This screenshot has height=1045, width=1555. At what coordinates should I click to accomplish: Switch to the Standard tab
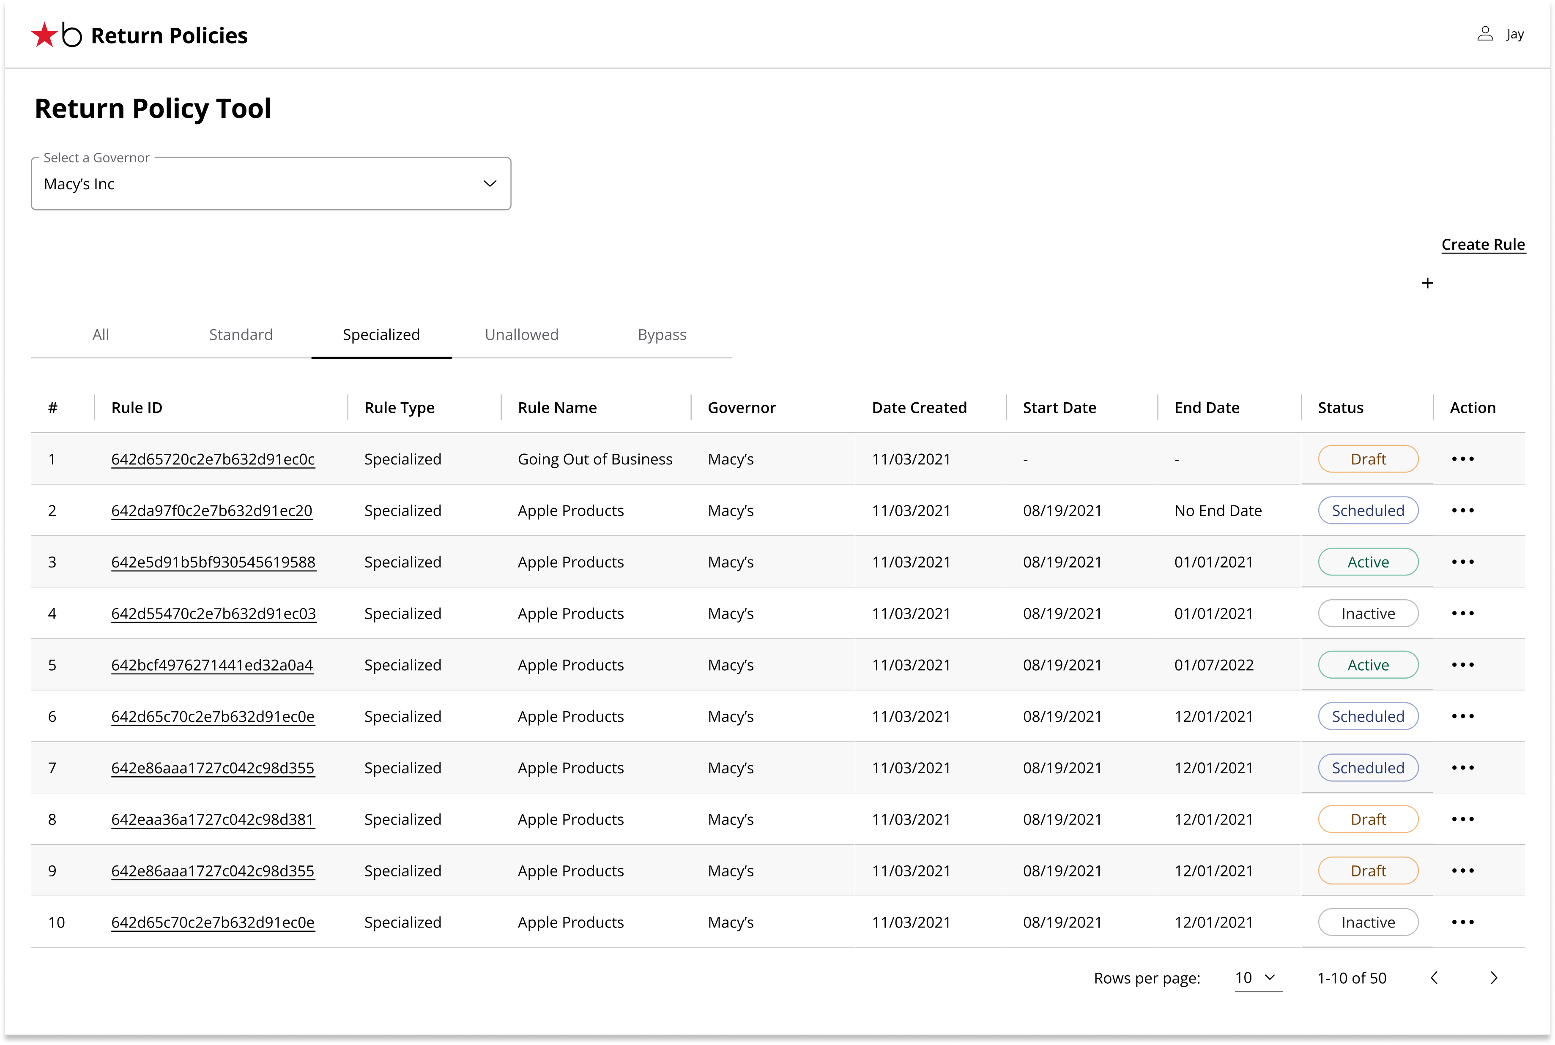241,335
